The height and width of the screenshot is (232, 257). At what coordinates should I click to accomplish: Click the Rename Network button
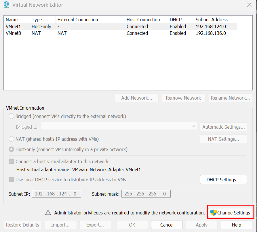tap(230, 98)
